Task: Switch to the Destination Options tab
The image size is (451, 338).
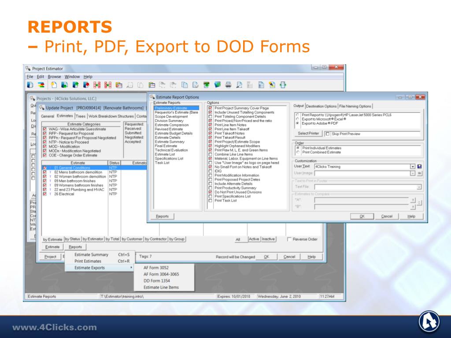Action: pyautogui.click(x=321, y=106)
